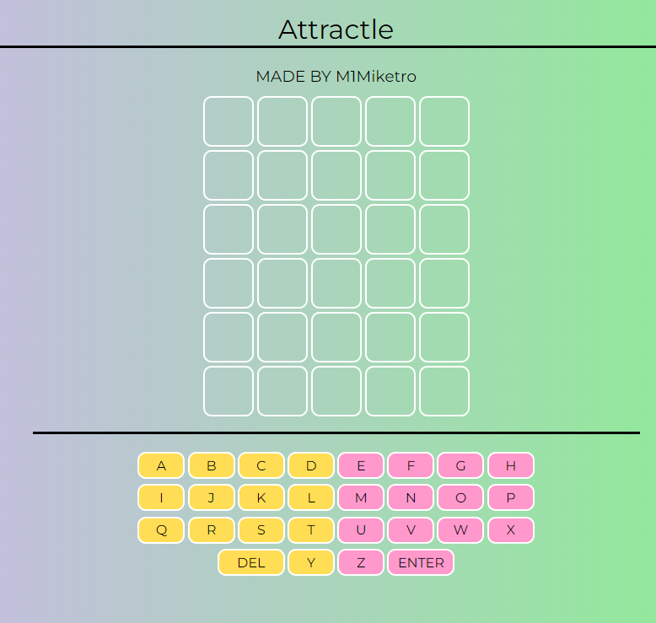
Task: Click the X key
Action: click(x=511, y=530)
